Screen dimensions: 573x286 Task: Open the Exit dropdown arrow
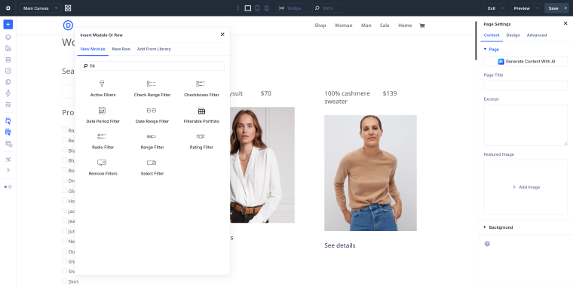pos(502,8)
